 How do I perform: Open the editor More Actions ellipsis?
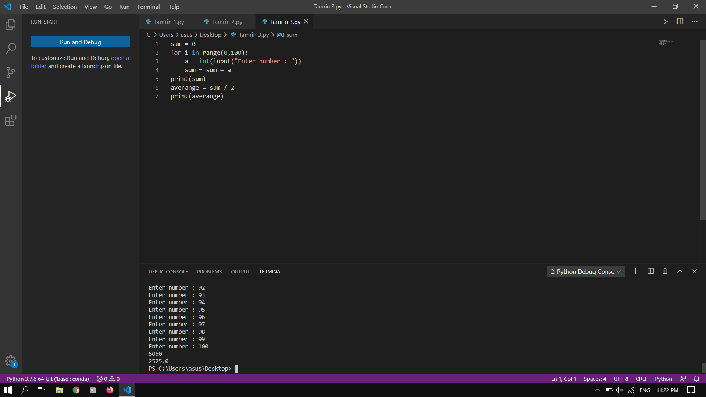(x=694, y=21)
